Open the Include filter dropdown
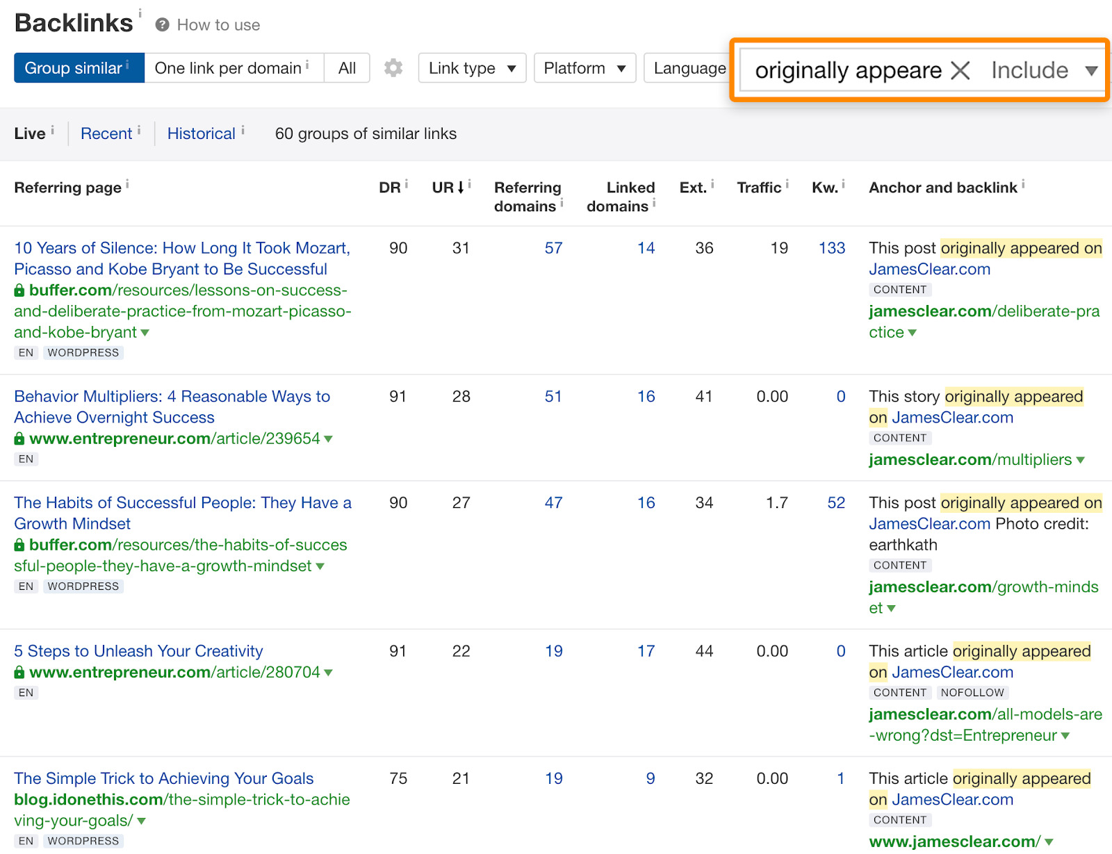The image size is (1112, 854). point(1041,69)
